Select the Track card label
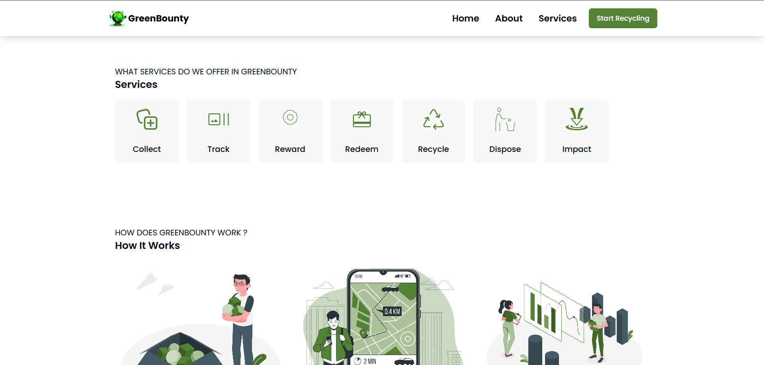This screenshot has height=365, width=764. click(x=219, y=149)
